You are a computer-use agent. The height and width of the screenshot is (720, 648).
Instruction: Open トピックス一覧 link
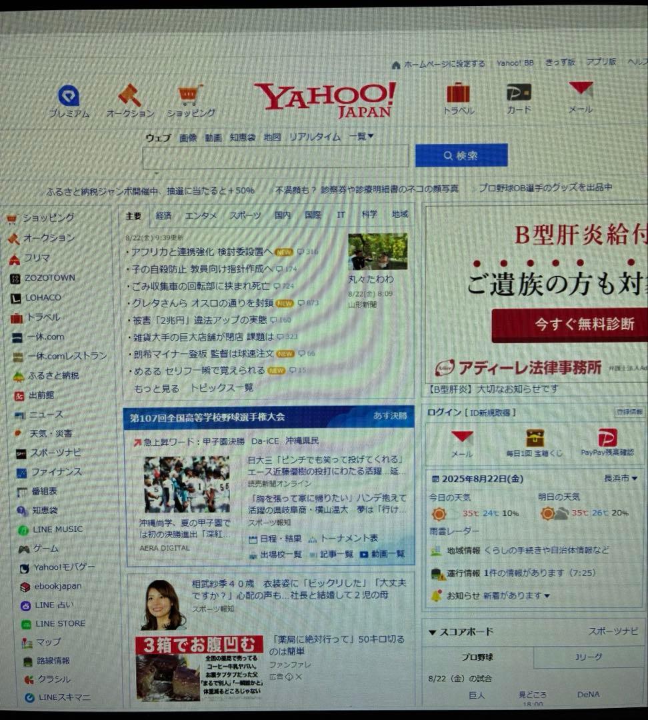tap(222, 387)
